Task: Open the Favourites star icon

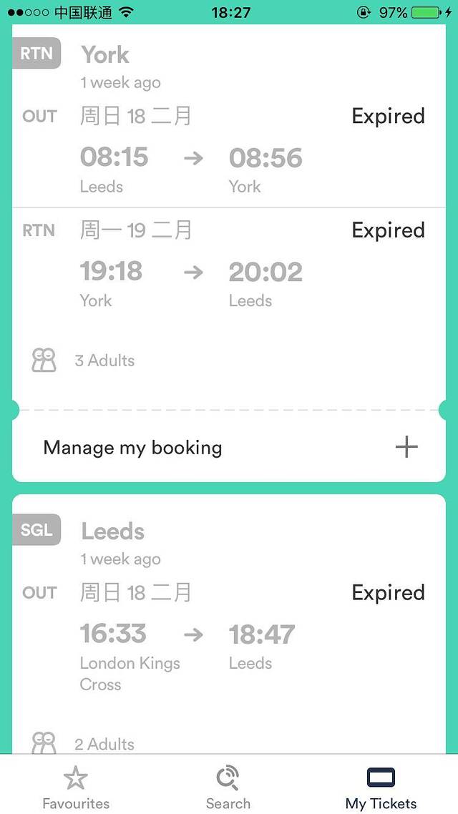Action: 76,778
